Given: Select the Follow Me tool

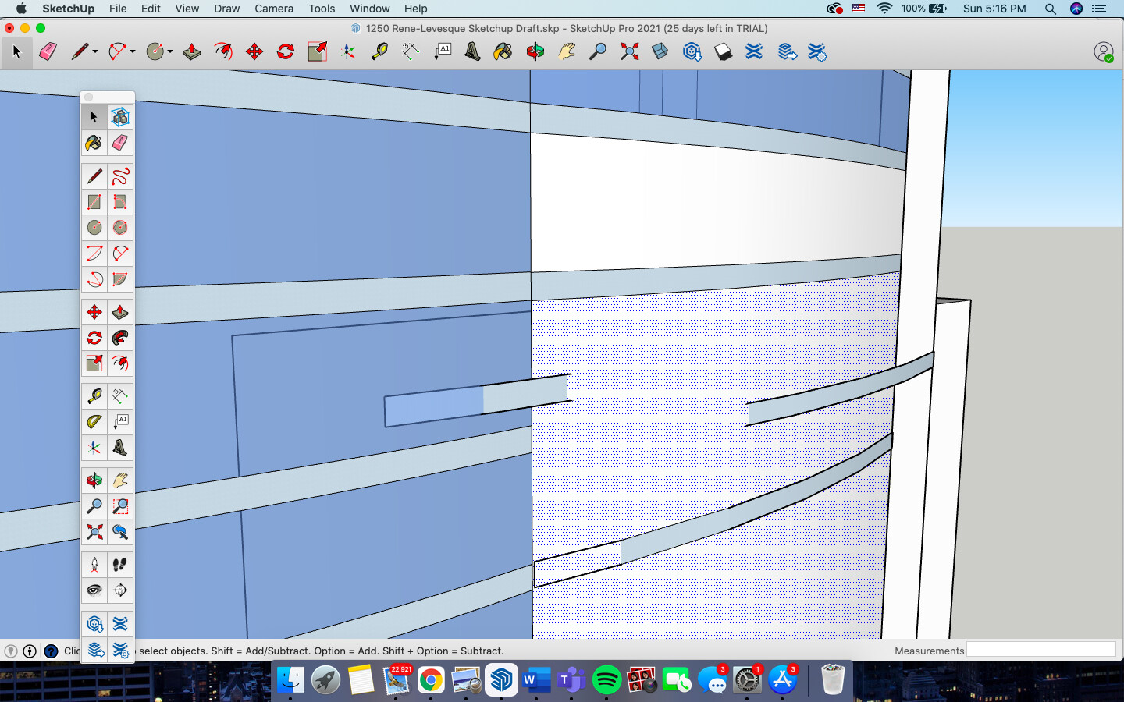Looking at the screenshot, I should (x=120, y=337).
